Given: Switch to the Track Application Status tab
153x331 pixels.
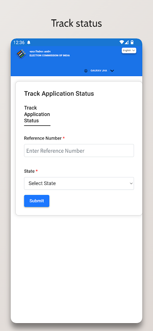Looking at the screenshot, I should [x=37, y=115].
